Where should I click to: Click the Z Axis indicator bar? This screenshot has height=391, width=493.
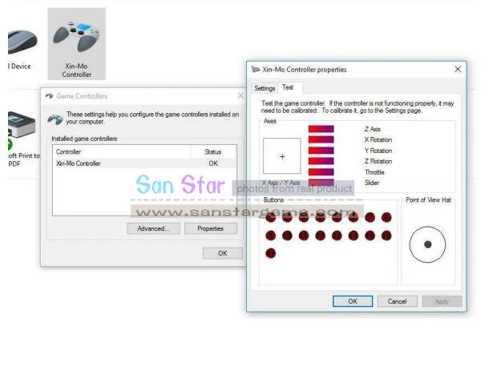321,129
